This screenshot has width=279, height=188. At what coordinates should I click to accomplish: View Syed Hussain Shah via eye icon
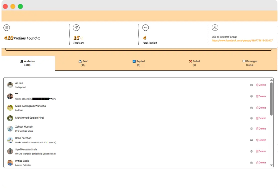(251, 152)
